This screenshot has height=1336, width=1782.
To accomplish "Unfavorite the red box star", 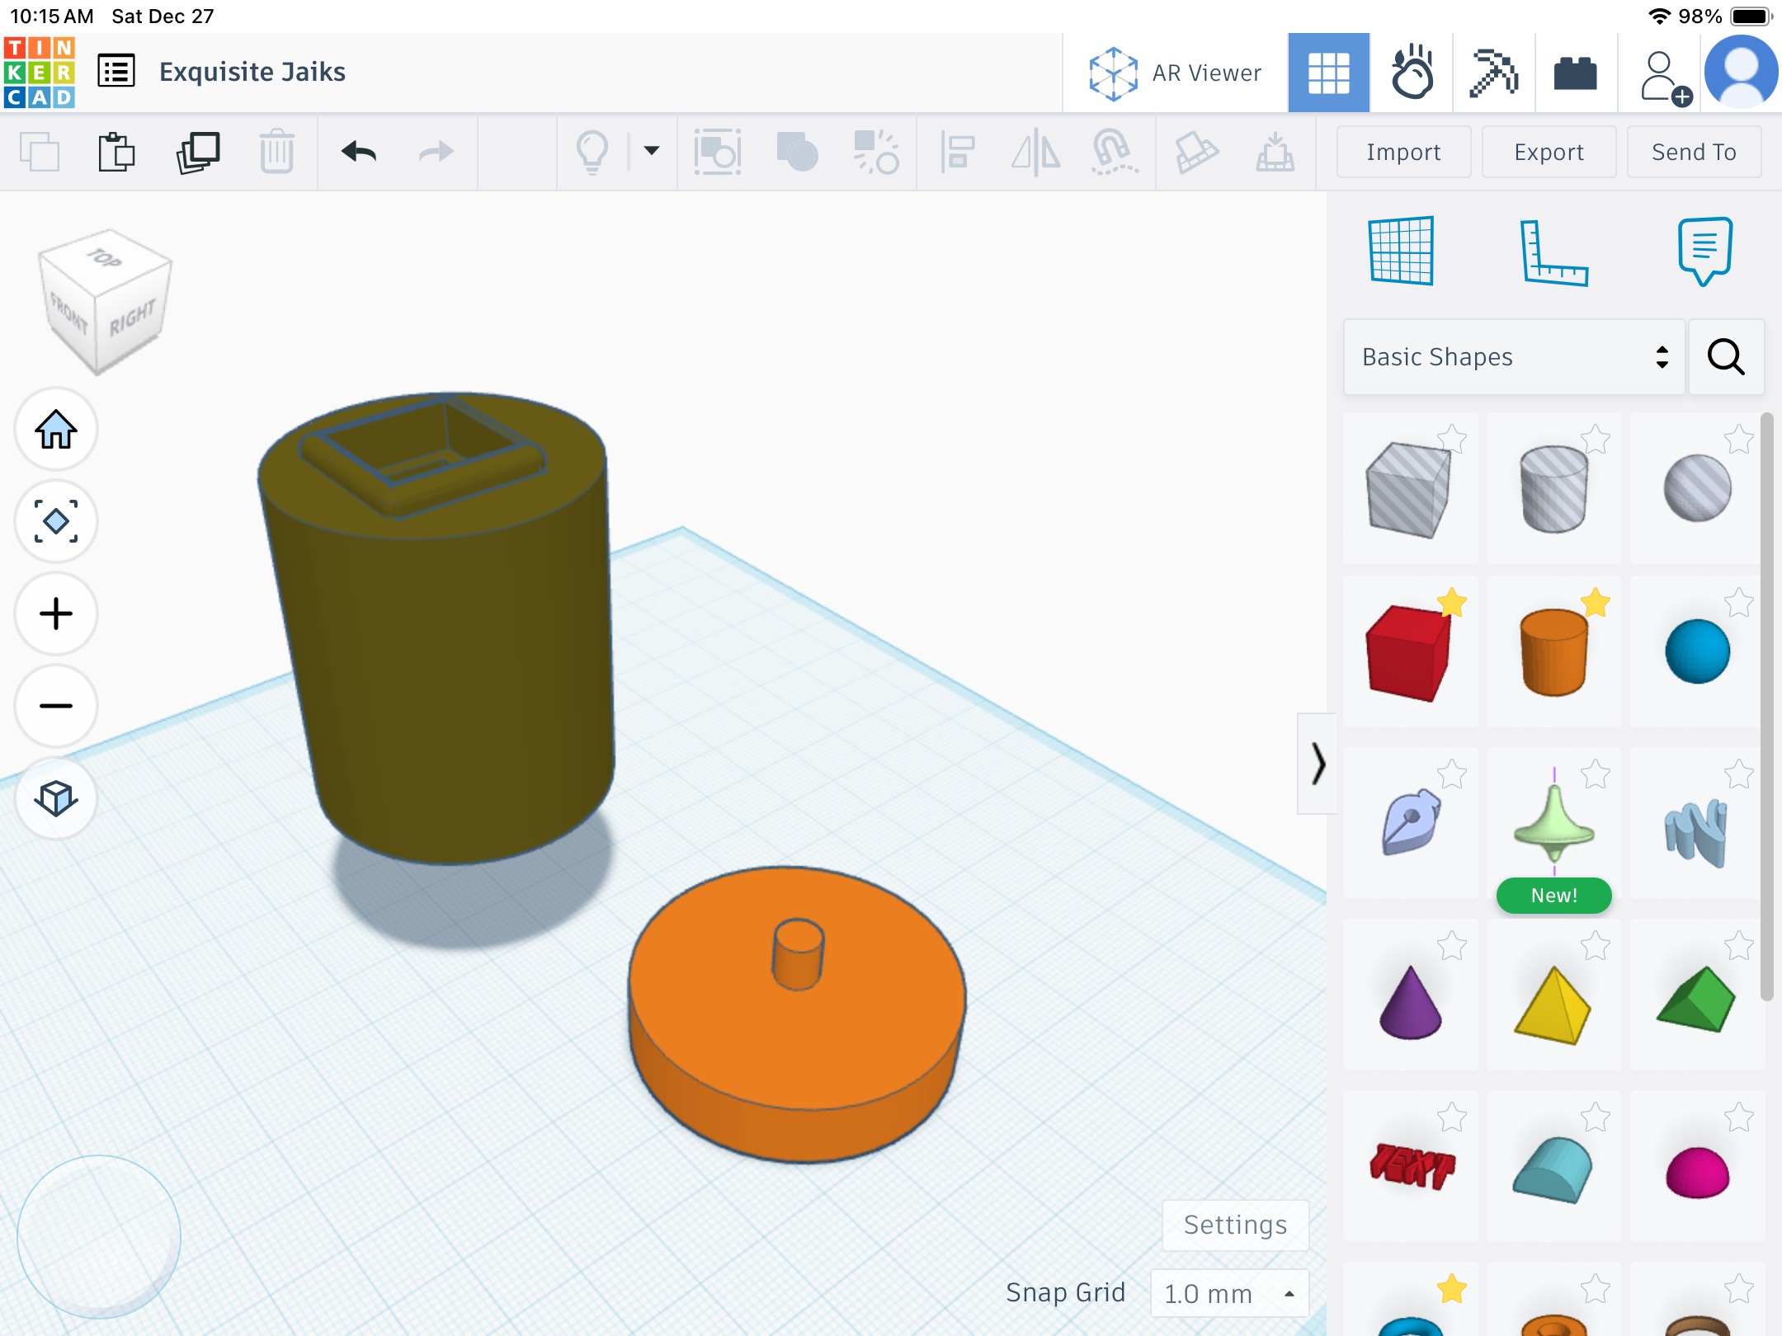I will coord(1452,603).
